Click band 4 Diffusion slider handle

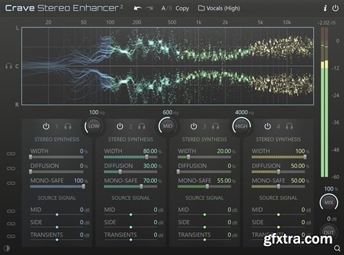tap(279, 172)
